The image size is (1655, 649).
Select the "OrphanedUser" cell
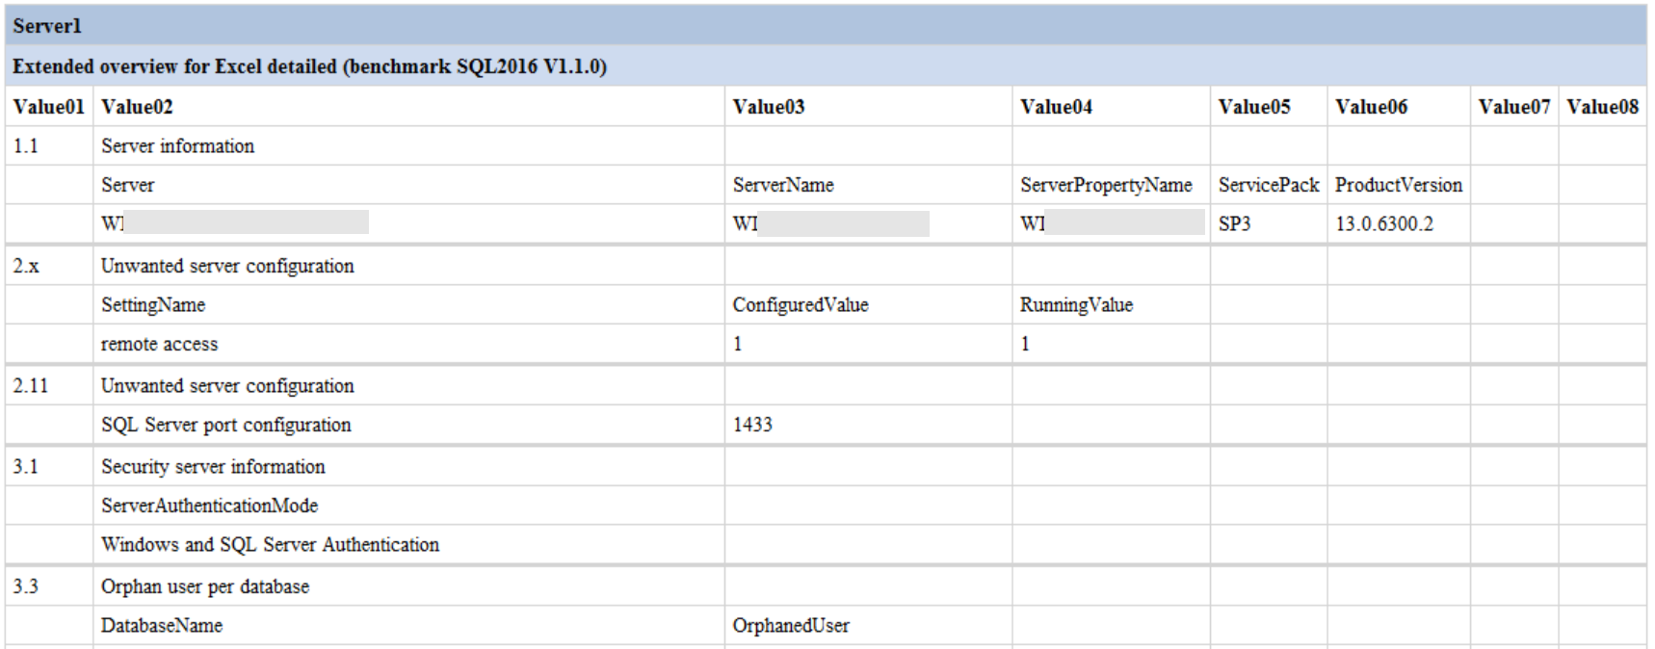tap(791, 626)
